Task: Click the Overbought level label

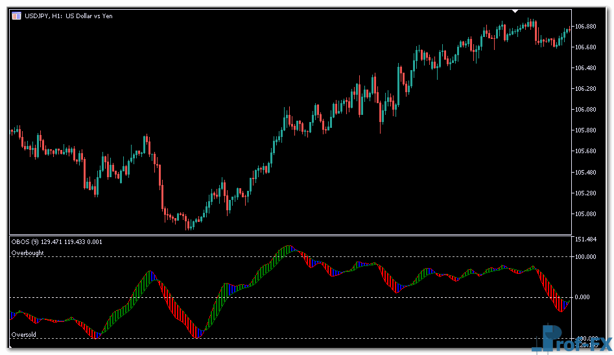Action: [27, 252]
